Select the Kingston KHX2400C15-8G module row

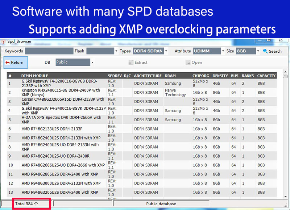click(x=142, y=93)
